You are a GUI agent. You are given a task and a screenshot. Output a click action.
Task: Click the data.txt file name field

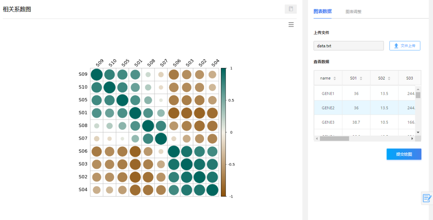(348, 46)
